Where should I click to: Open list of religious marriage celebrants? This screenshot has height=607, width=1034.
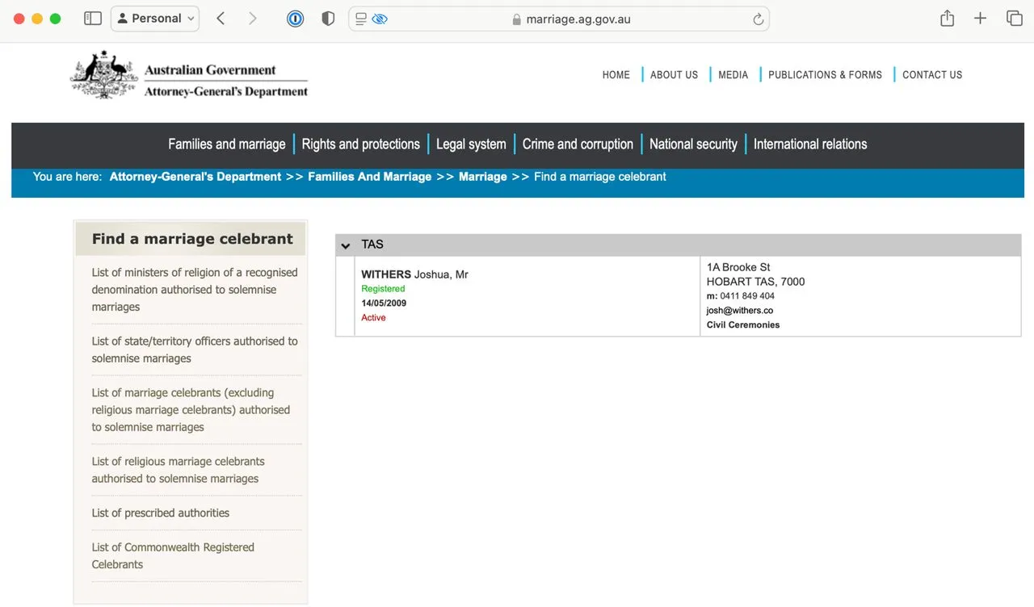179,470
